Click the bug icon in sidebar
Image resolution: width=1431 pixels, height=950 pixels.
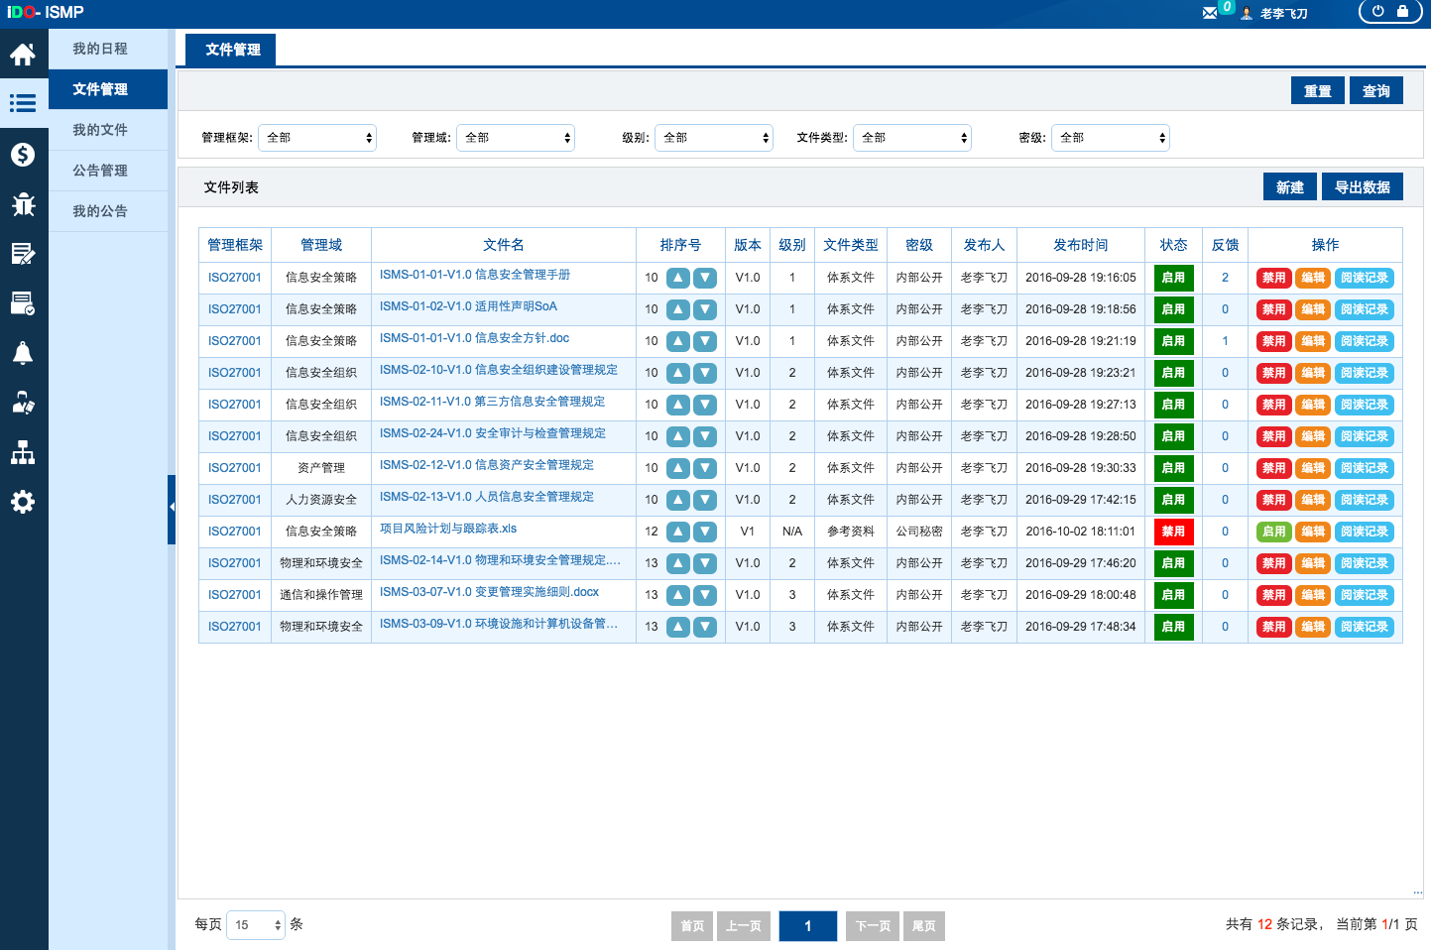point(23,204)
